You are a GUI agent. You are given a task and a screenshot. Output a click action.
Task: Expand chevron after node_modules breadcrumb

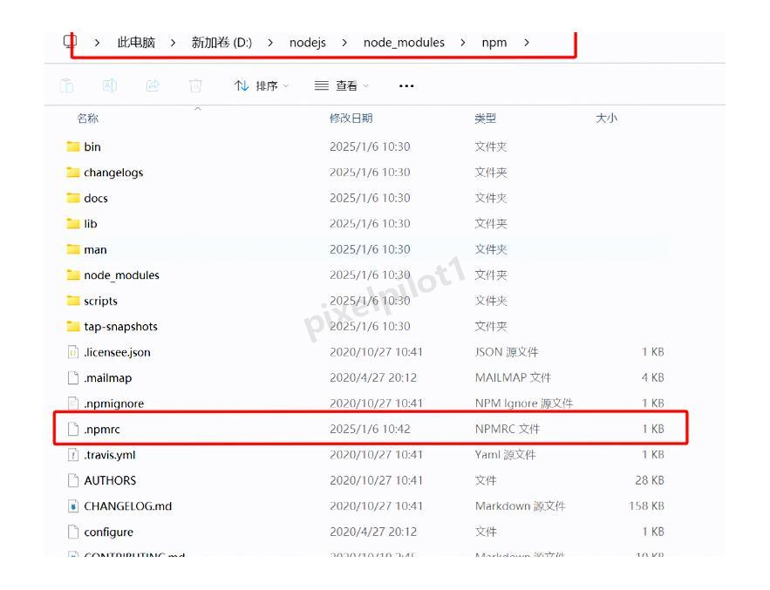(x=462, y=43)
